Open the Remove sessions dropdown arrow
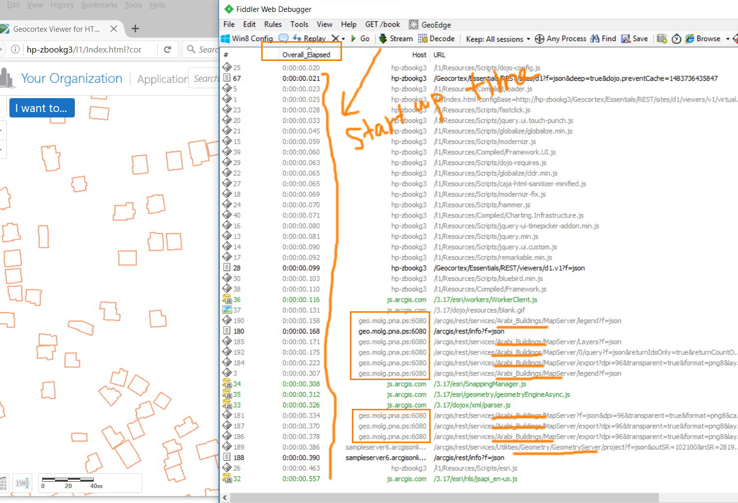Viewport: 738px width, 503px height. 343,39
